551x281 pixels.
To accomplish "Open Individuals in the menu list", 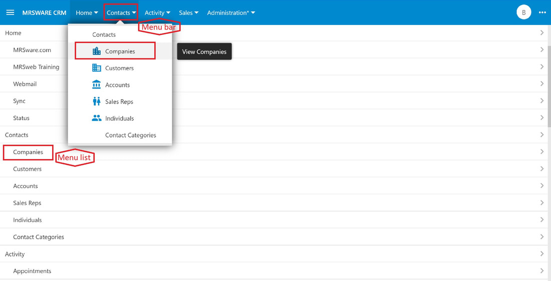I will point(28,220).
